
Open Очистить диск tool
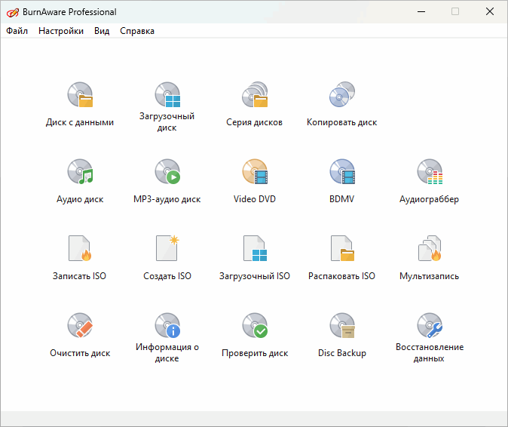(80, 326)
